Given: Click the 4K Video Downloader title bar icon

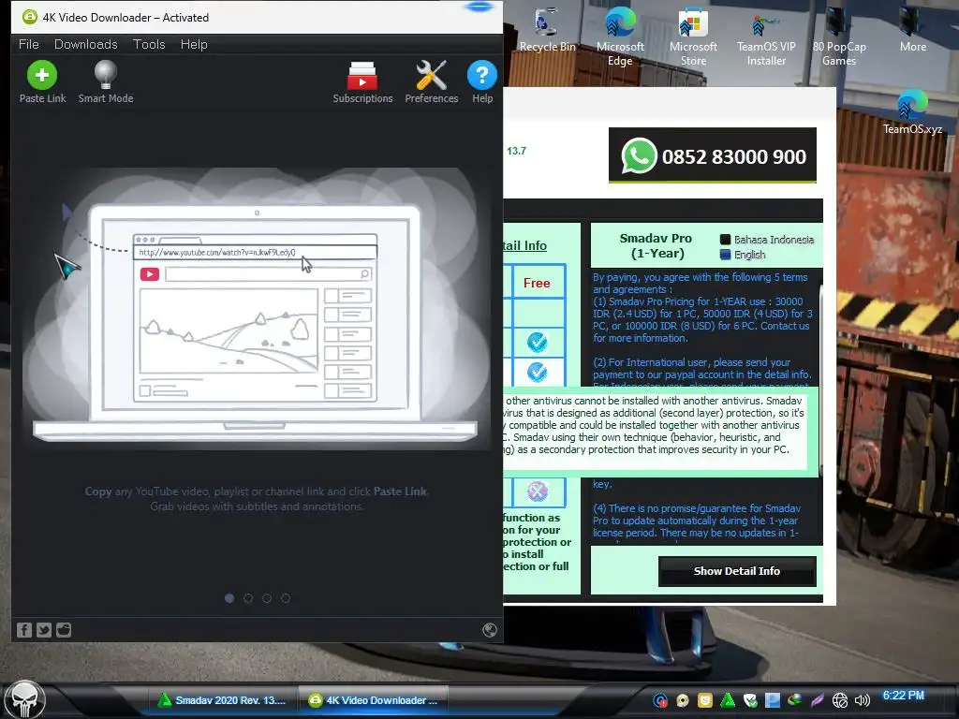Looking at the screenshot, I should point(29,17).
